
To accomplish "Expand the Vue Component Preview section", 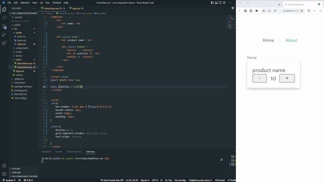I will 24,176.
